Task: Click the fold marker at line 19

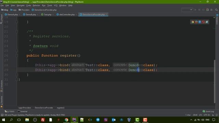Action: (17, 22)
